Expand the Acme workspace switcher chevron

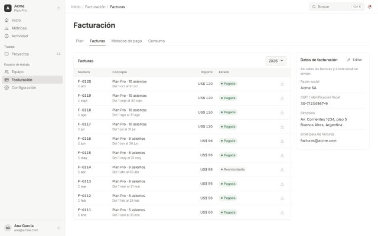tap(58, 8)
